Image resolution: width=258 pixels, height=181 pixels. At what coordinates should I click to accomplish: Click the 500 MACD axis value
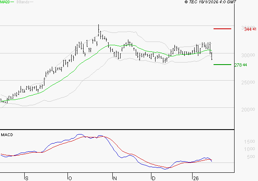point(251,157)
